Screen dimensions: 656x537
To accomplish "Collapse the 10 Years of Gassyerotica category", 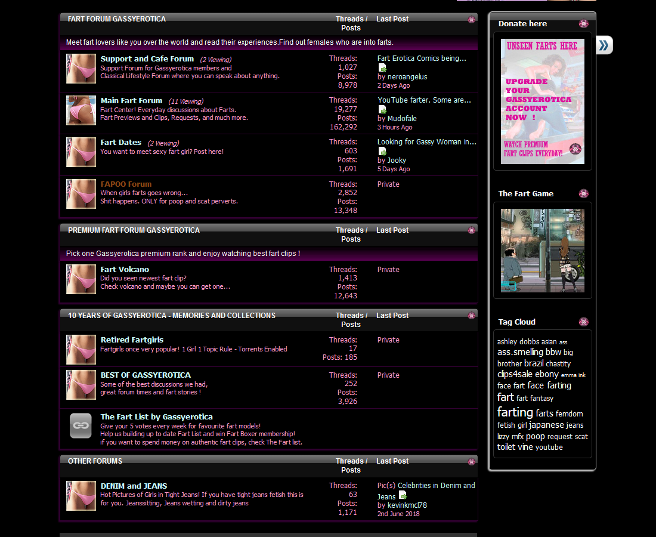I will coord(472,316).
